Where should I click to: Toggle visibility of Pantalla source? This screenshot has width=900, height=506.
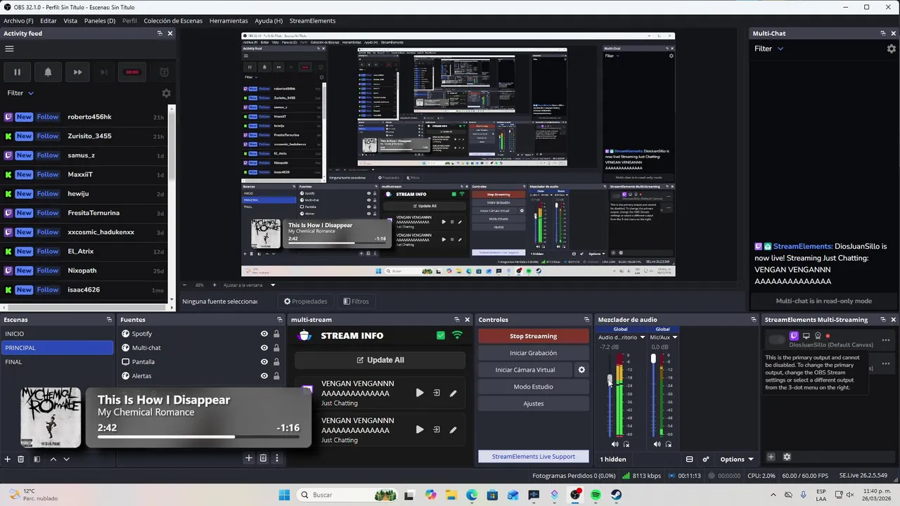coord(264,362)
